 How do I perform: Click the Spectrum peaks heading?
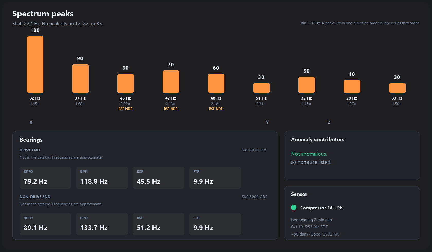[43, 14]
